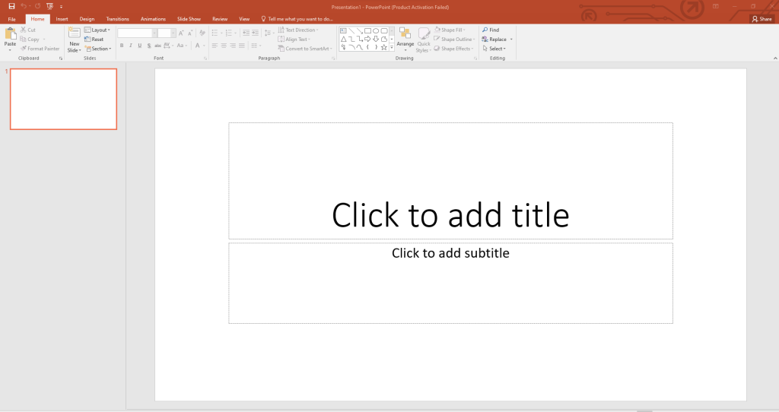Click the Share button

tap(762, 19)
